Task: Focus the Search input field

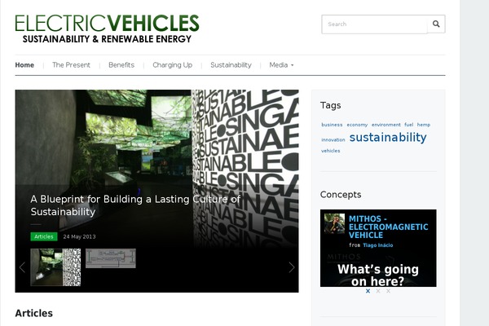Action: [x=374, y=24]
